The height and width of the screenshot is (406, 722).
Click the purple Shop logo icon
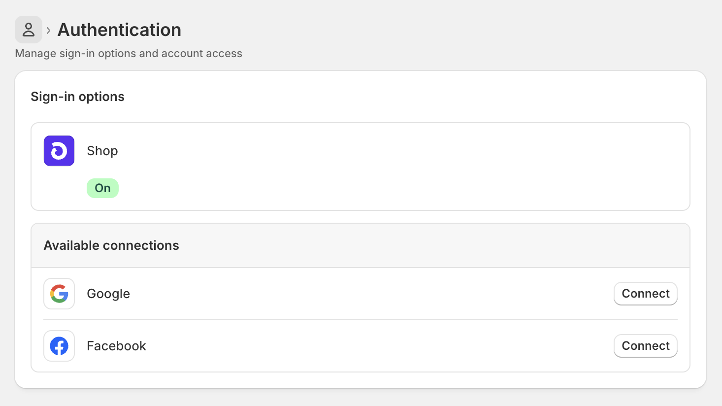pyautogui.click(x=59, y=151)
